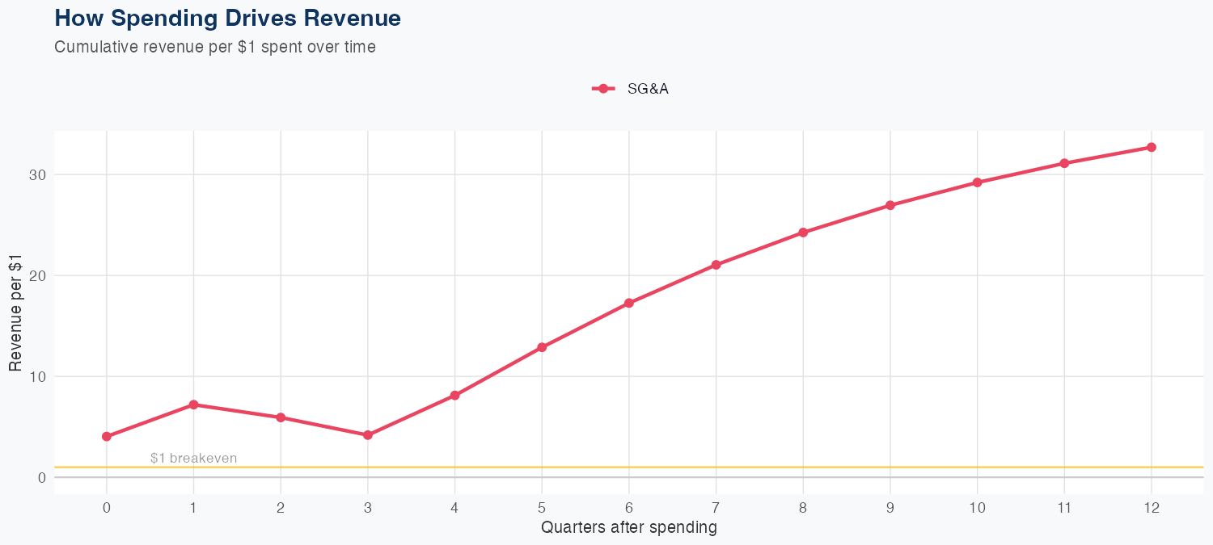Image resolution: width=1213 pixels, height=545 pixels.
Task: Click the SG&A legend marker icon
Action: (x=602, y=89)
